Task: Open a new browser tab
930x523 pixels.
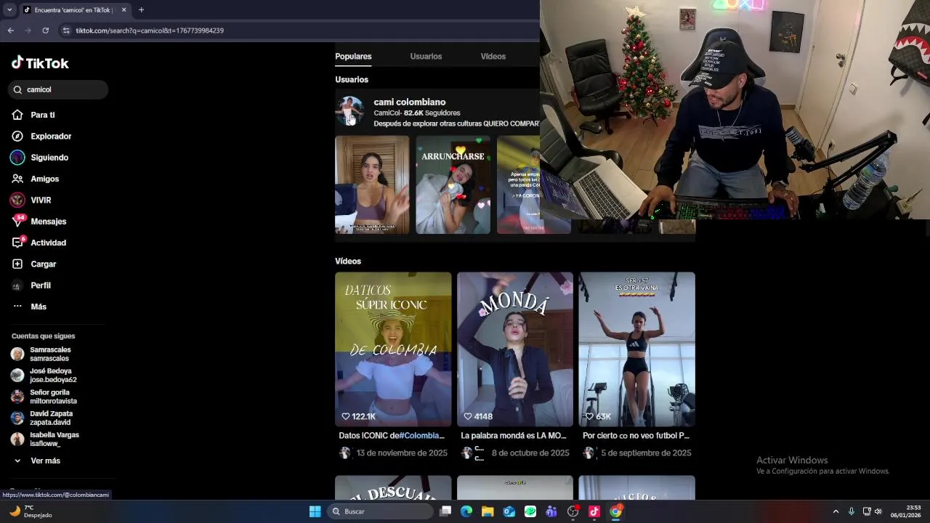Action: tap(141, 9)
